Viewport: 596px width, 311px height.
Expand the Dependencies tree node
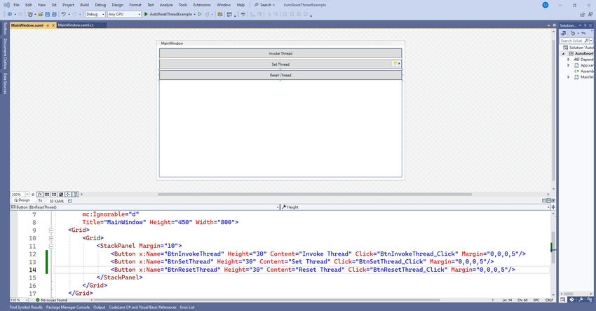(x=569, y=60)
